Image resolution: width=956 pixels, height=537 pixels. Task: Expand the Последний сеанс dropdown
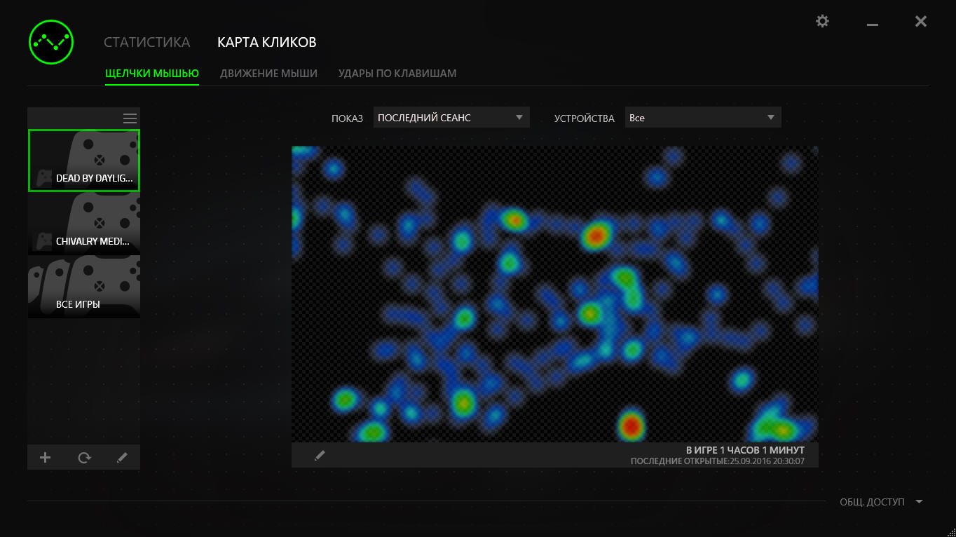pyautogui.click(x=451, y=118)
